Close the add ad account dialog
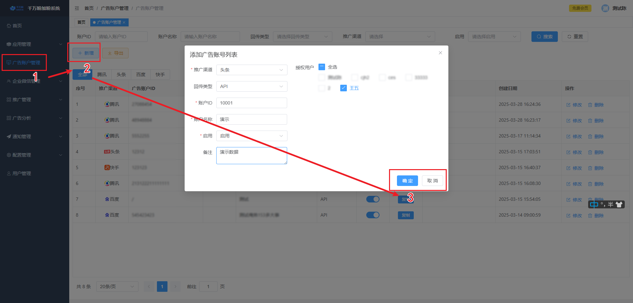The height and width of the screenshot is (303, 633). [440, 53]
